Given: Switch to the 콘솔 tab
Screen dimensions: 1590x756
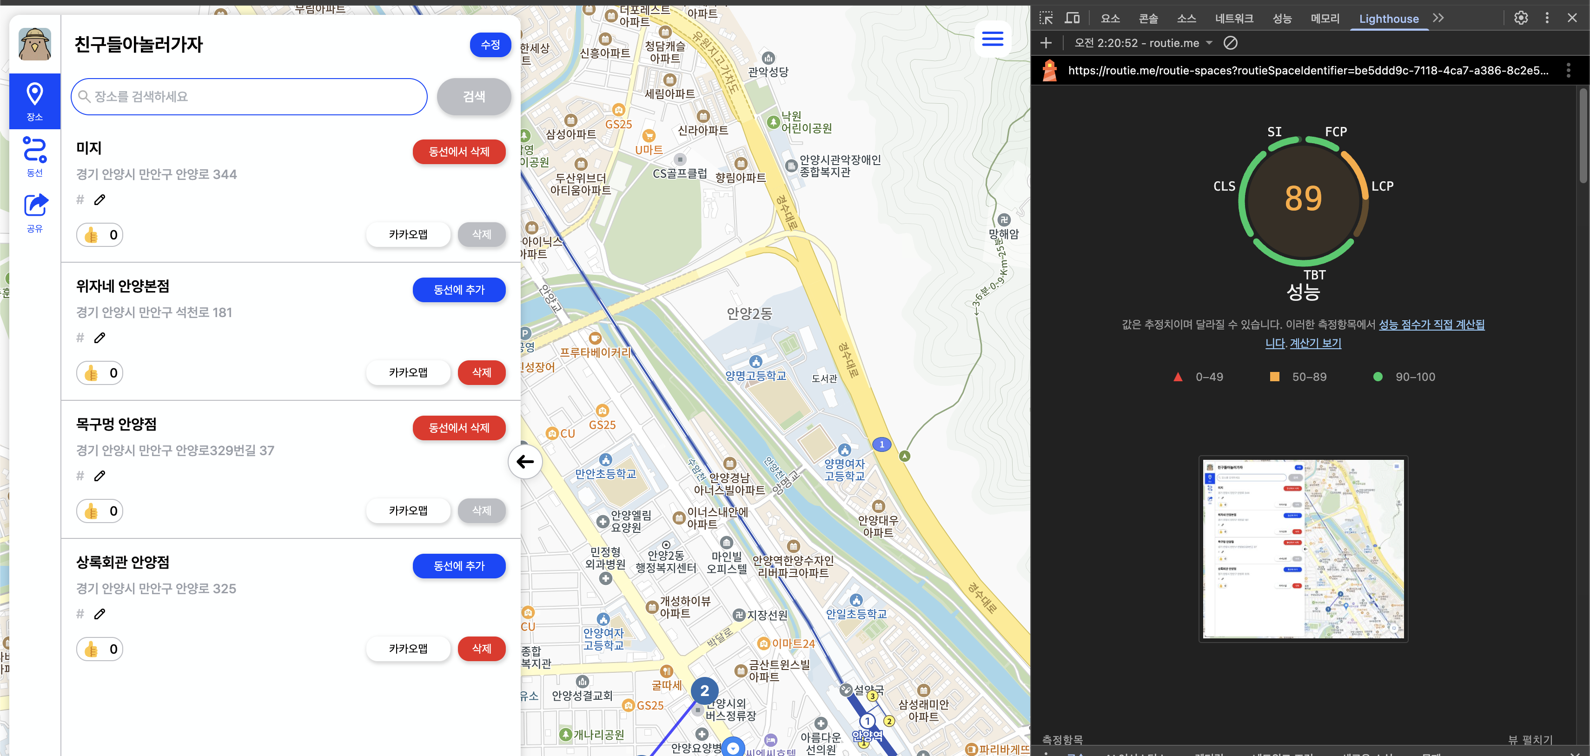Looking at the screenshot, I should (1148, 19).
